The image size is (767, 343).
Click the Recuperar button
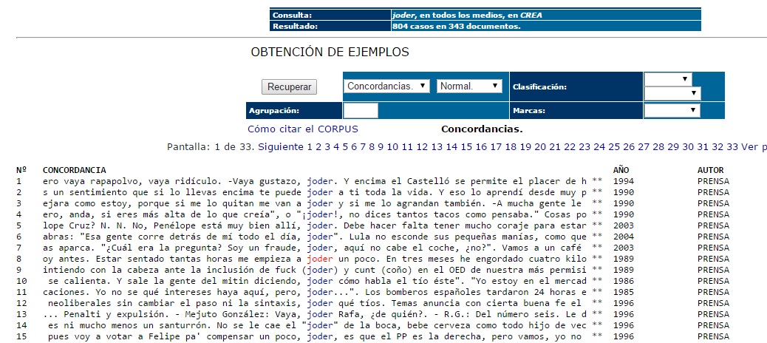pyautogui.click(x=289, y=86)
